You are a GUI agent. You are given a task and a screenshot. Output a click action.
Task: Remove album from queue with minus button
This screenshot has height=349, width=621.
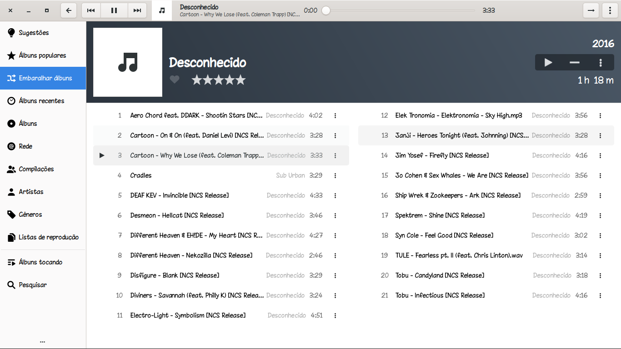(x=575, y=63)
